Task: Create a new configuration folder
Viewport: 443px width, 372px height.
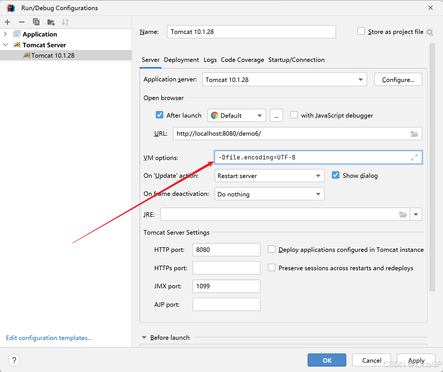Action: click(51, 22)
